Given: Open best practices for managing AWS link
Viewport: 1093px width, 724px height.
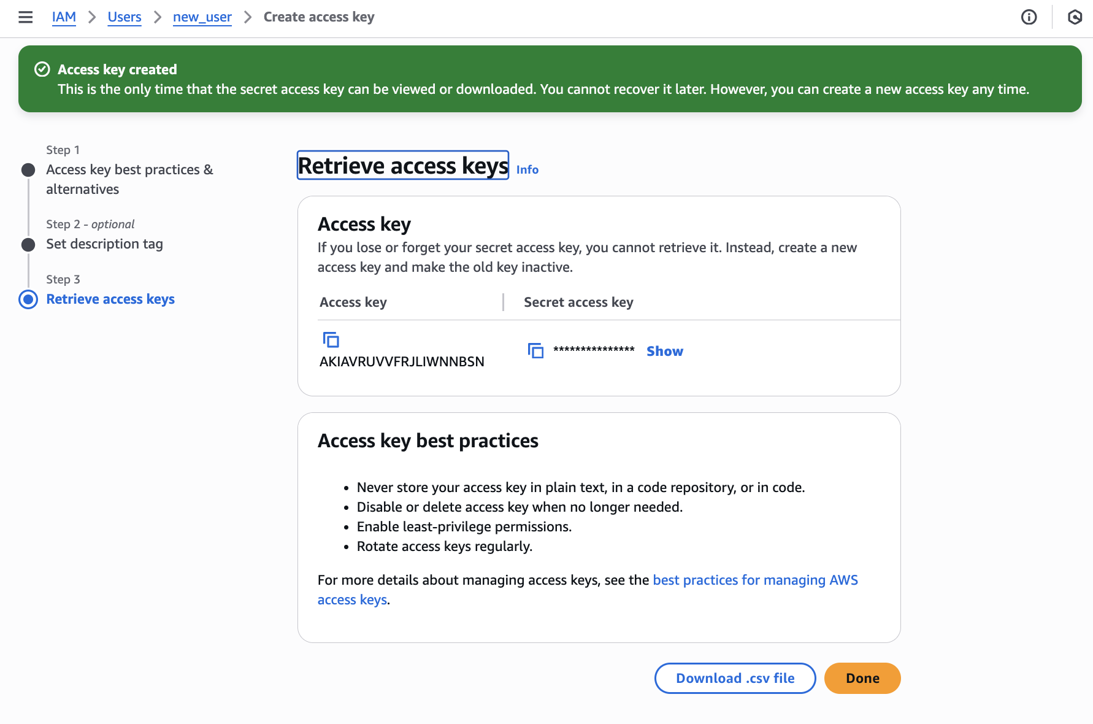Looking at the screenshot, I should pos(754,580).
